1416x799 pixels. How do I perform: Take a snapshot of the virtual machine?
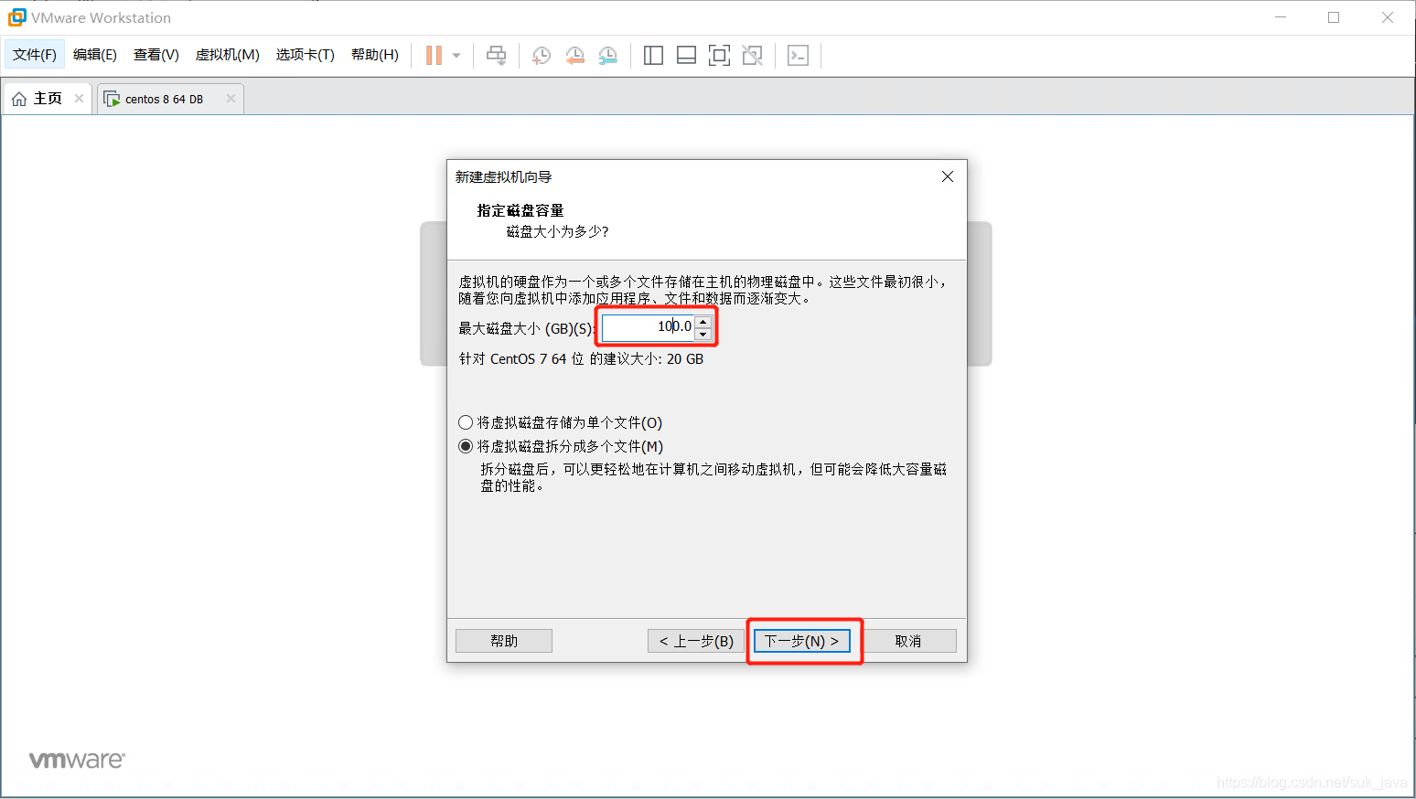[x=542, y=55]
